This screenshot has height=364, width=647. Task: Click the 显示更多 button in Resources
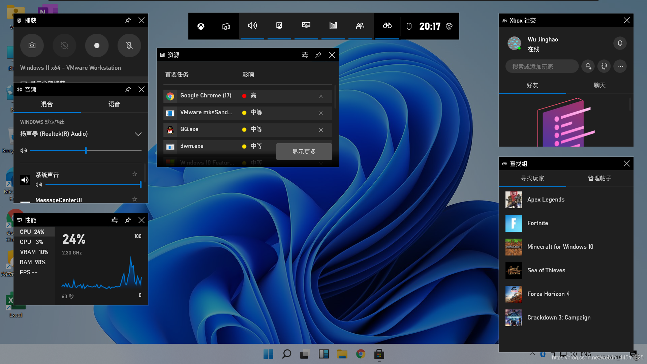tap(304, 152)
